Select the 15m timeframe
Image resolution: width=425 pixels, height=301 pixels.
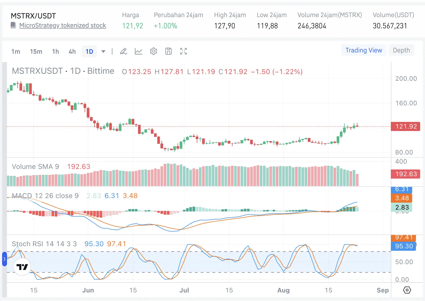pos(36,52)
